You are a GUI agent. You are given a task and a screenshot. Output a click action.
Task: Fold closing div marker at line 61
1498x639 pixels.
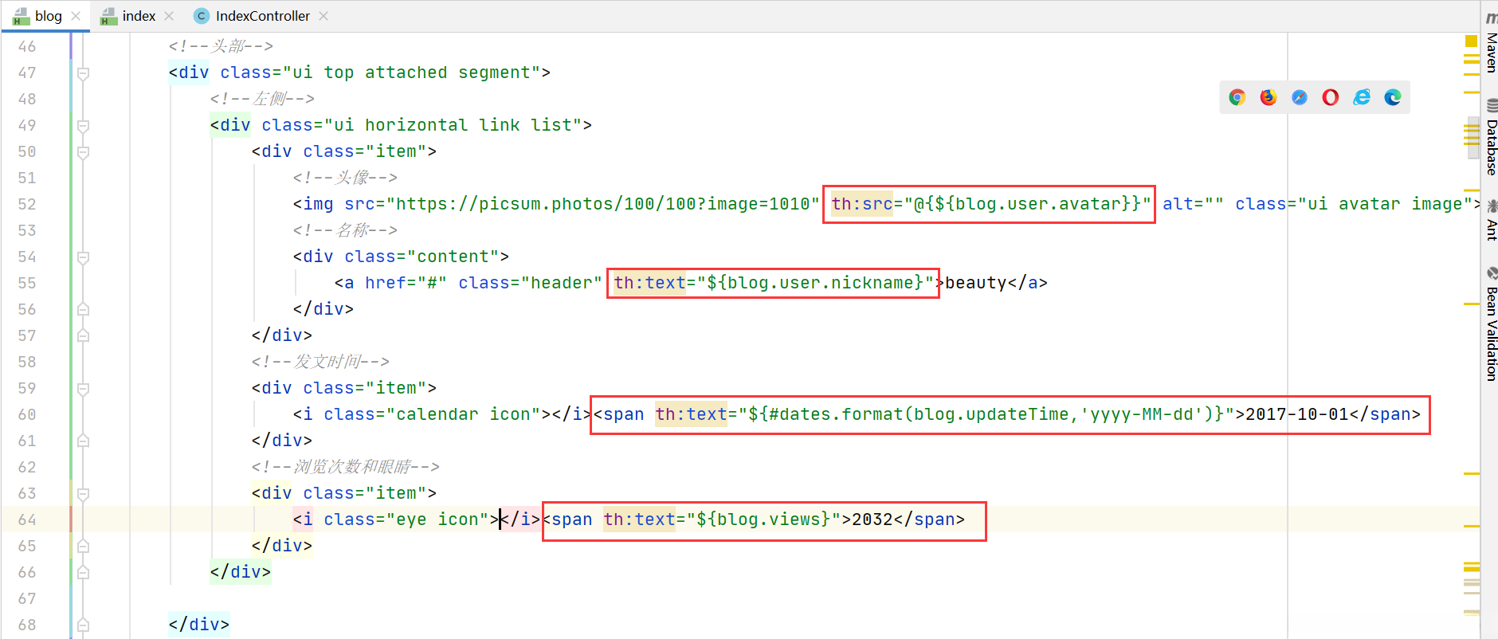83,441
